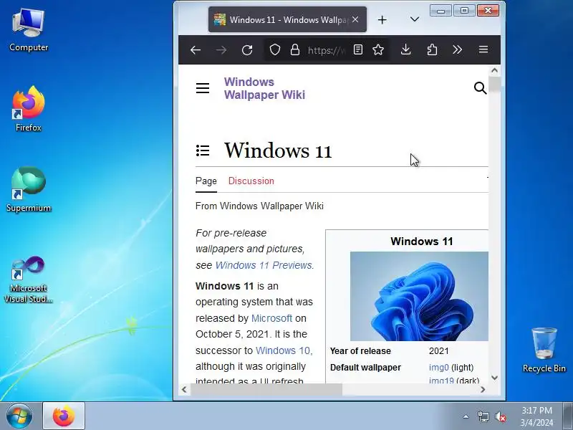573x430 pixels.
Task: Click the vertical scrollbar thumb
Action: point(494,84)
